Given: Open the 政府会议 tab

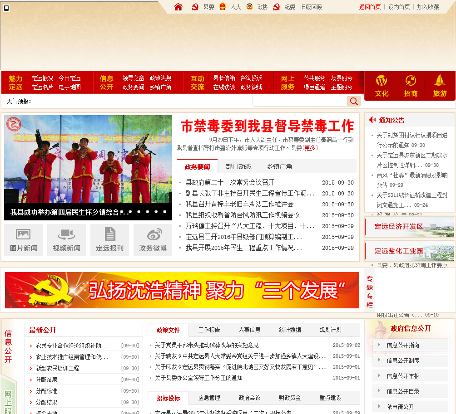Looking at the screenshot, I should (x=249, y=398).
